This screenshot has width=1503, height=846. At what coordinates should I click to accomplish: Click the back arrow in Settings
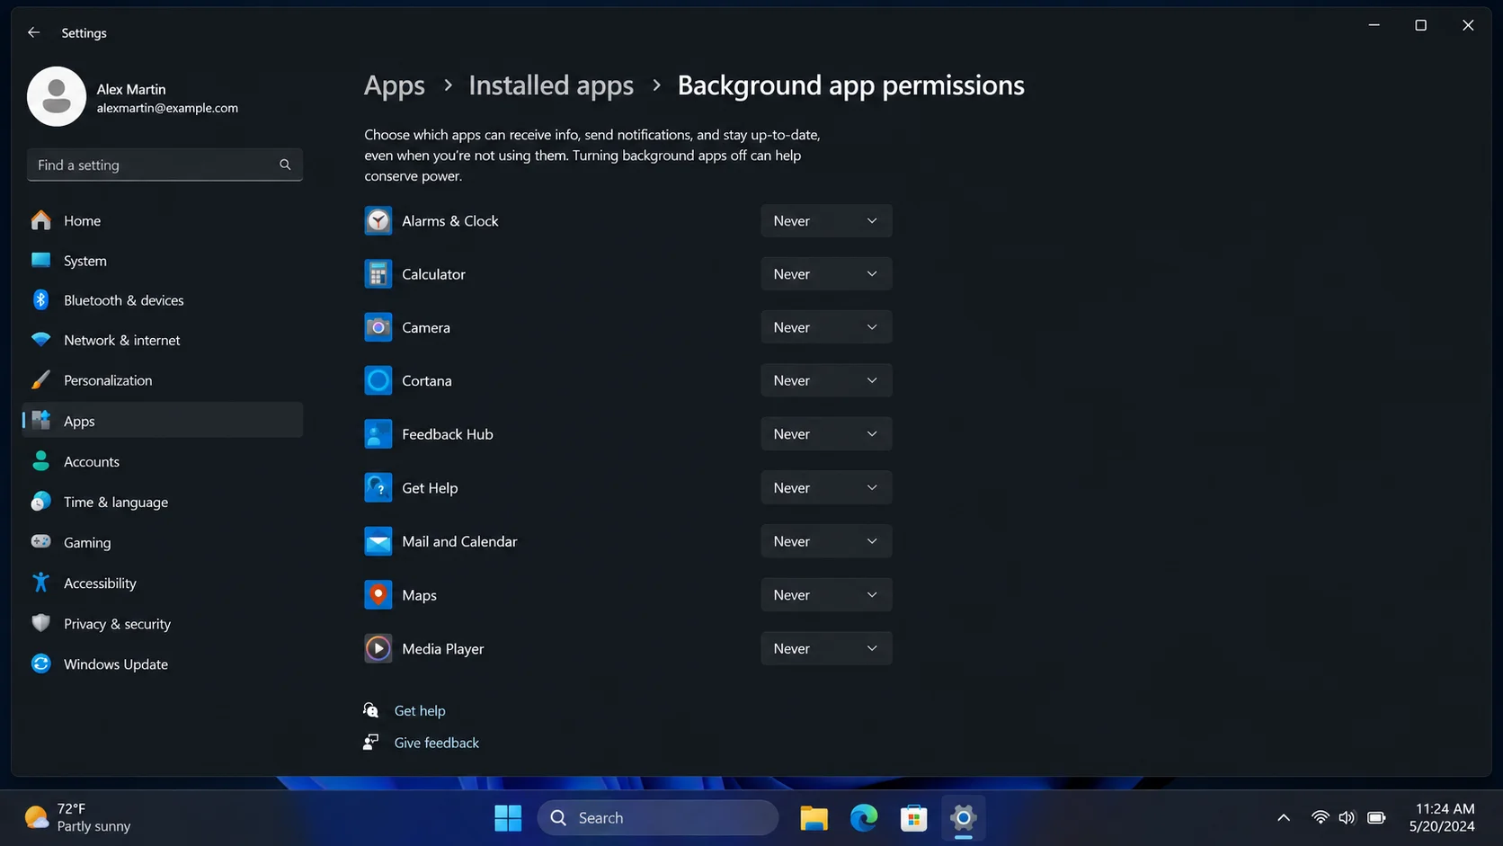click(x=34, y=32)
